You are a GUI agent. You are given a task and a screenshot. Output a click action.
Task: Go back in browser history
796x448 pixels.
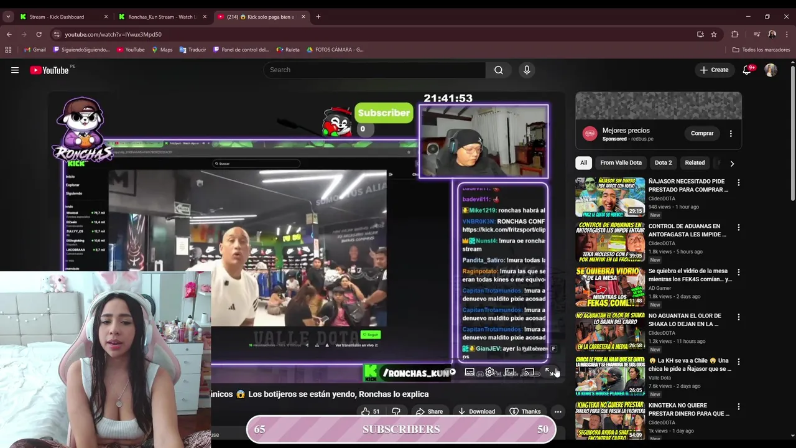coord(9,34)
